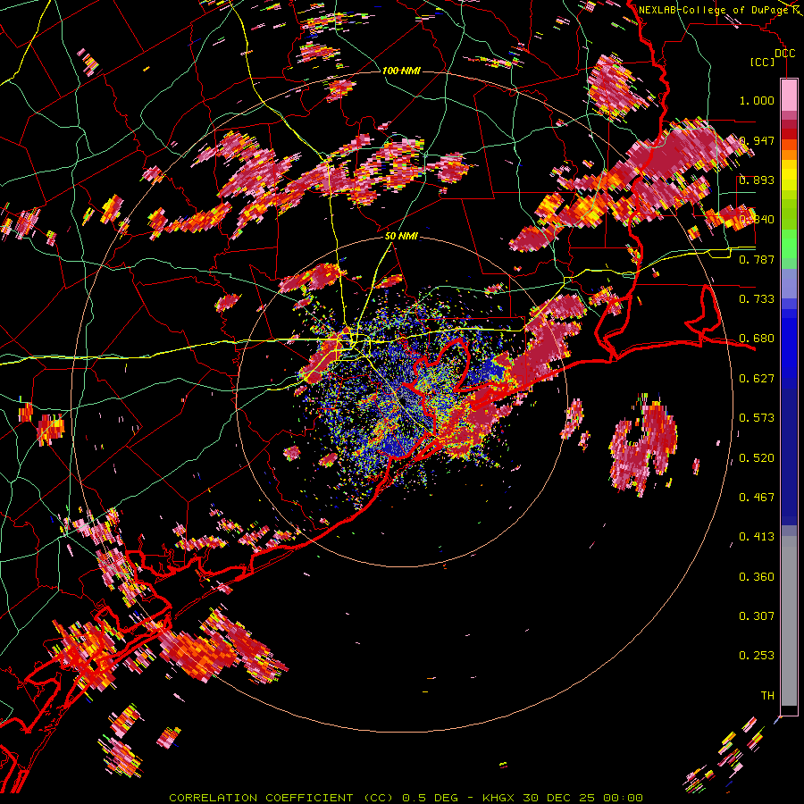804x804 pixels.
Task: Click the 0.467 scale value
Action: (x=757, y=498)
